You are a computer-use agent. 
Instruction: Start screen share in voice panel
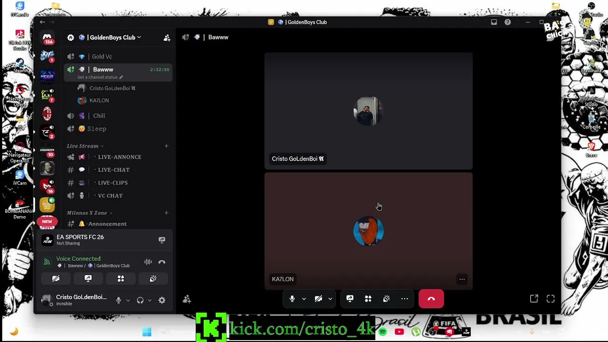point(88,279)
